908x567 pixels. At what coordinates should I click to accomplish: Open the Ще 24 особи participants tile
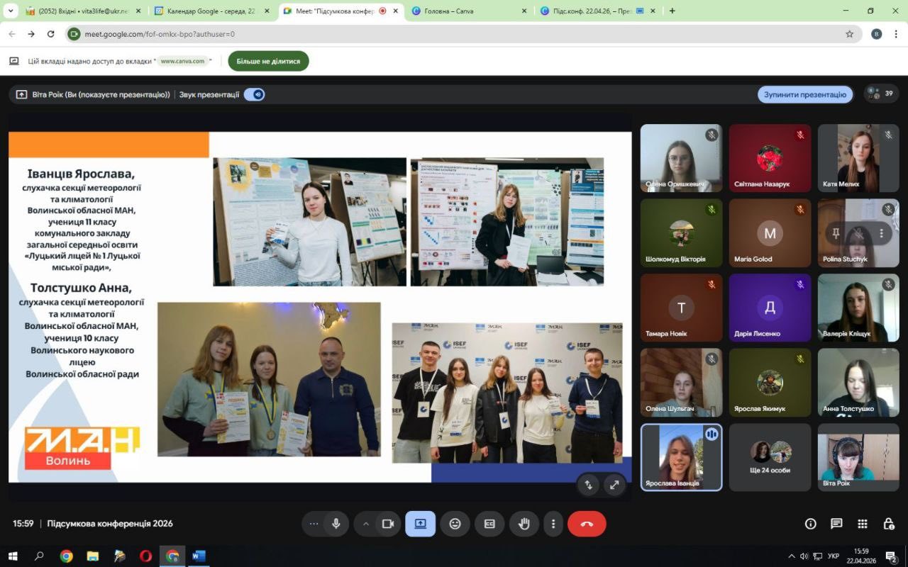pyautogui.click(x=770, y=457)
